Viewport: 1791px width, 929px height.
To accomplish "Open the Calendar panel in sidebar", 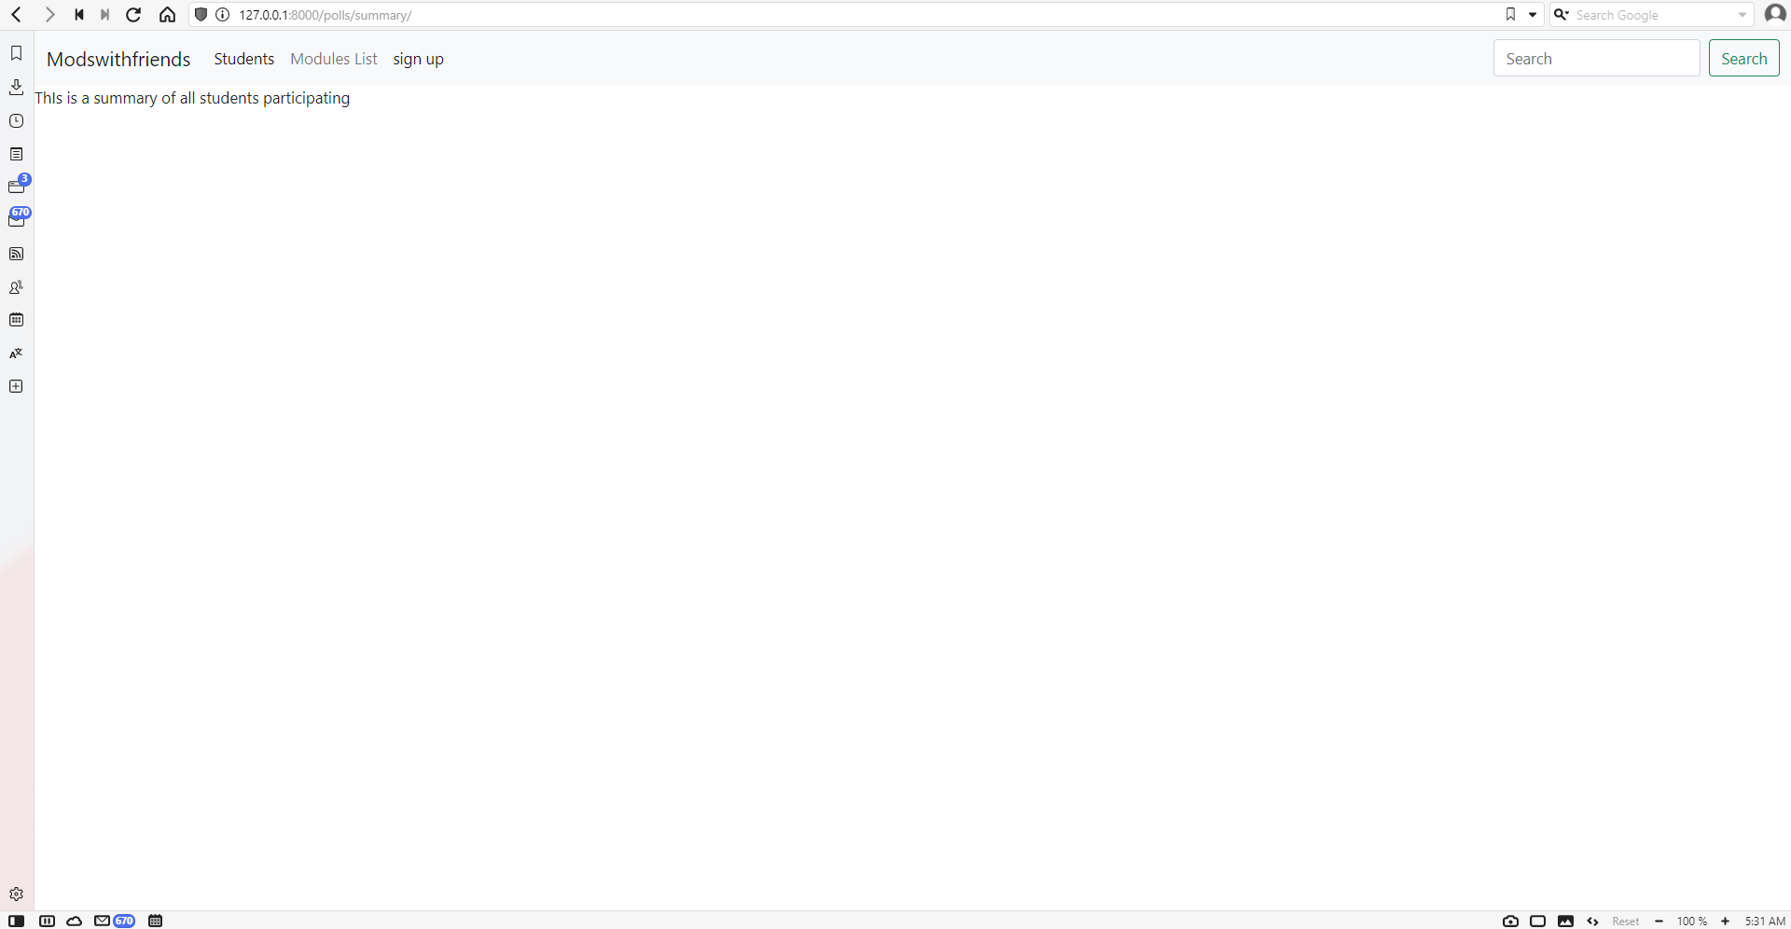I will coord(16,320).
